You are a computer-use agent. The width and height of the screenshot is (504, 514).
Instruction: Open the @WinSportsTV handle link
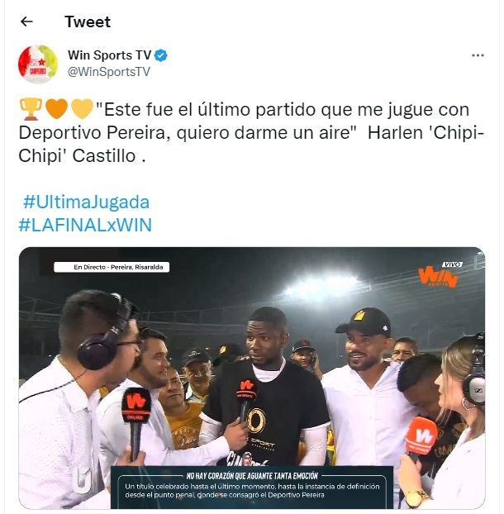tap(109, 72)
